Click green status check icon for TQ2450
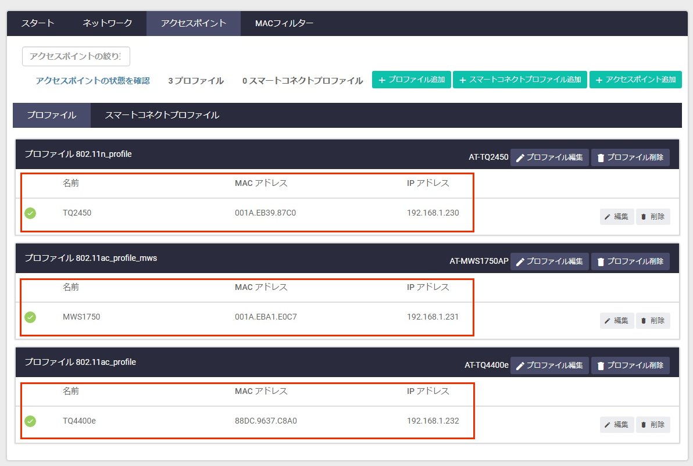The height and width of the screenshot is (466, 693). (x=30, y=213)
